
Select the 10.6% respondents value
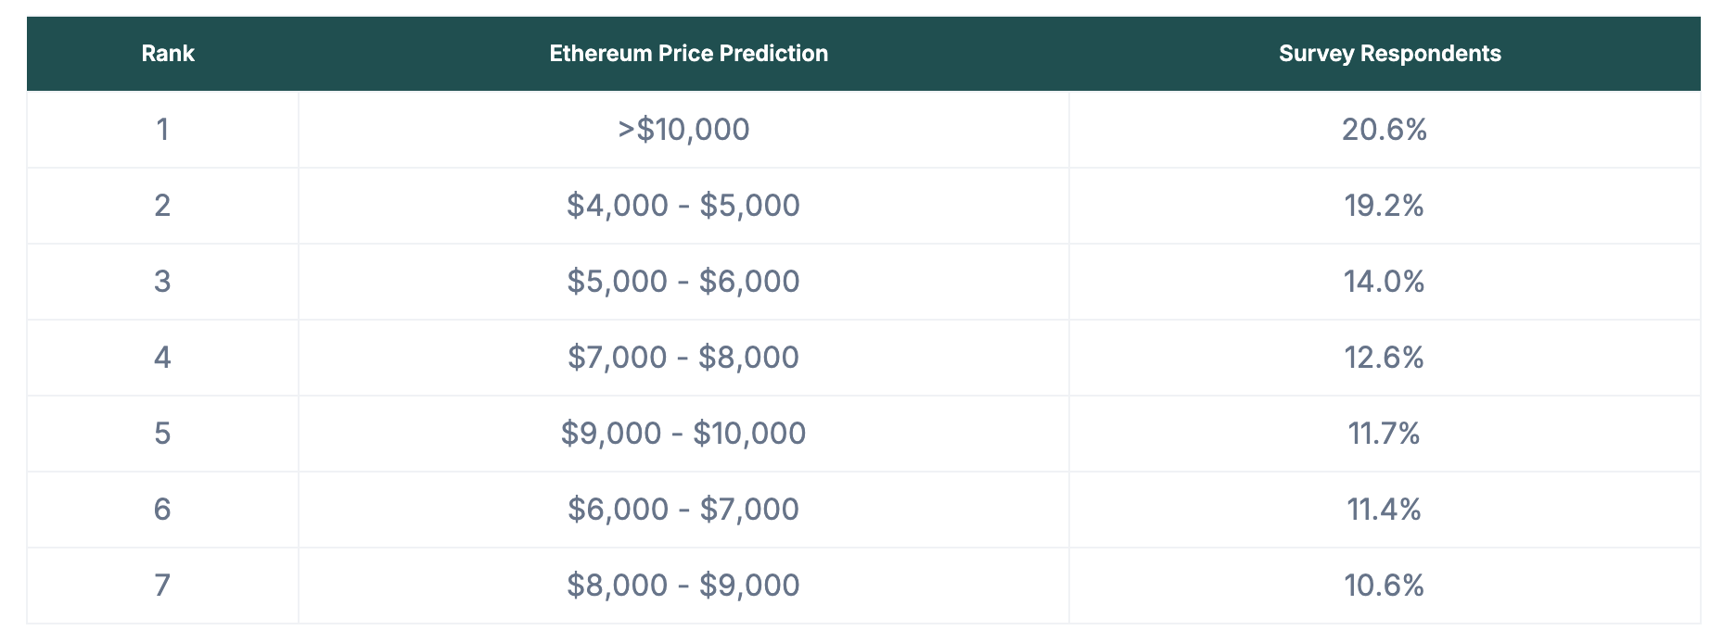pyautogui.click(x=1384, y=586)
